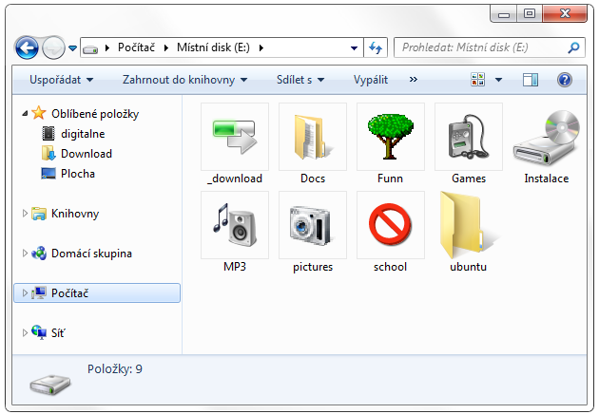This screenshot has height=414, width=599.
Task: Click the drive icon in details pane
Action: pyautogui.click(x=50, y=385)
